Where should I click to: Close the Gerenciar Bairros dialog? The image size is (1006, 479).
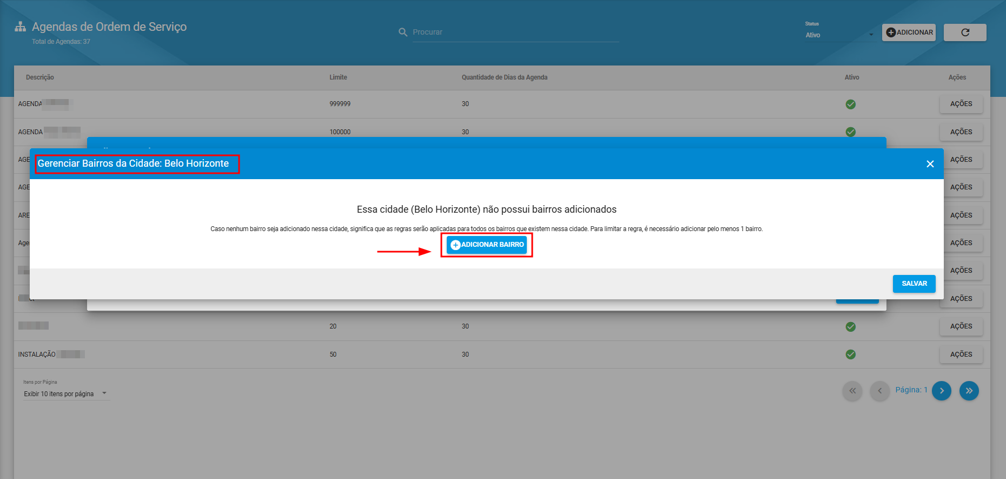(x=930, y=164)
